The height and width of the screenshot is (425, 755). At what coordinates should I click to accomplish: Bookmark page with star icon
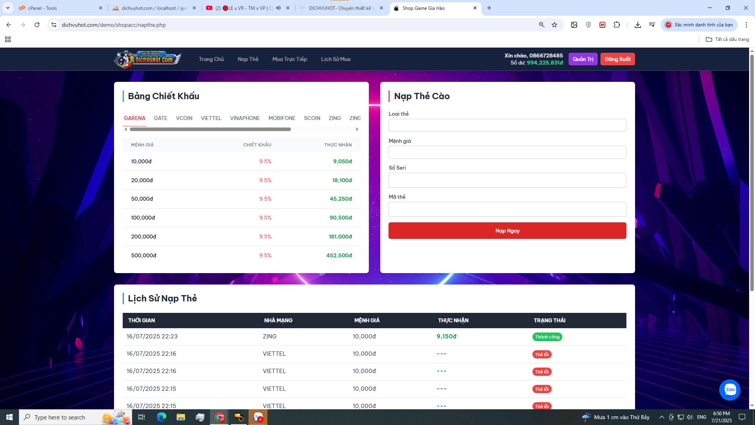[554, 25]
